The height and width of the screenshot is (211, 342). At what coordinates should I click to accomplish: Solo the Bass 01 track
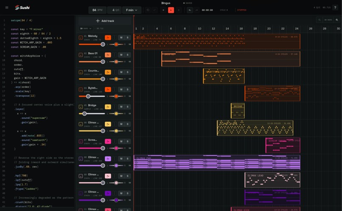128,55
